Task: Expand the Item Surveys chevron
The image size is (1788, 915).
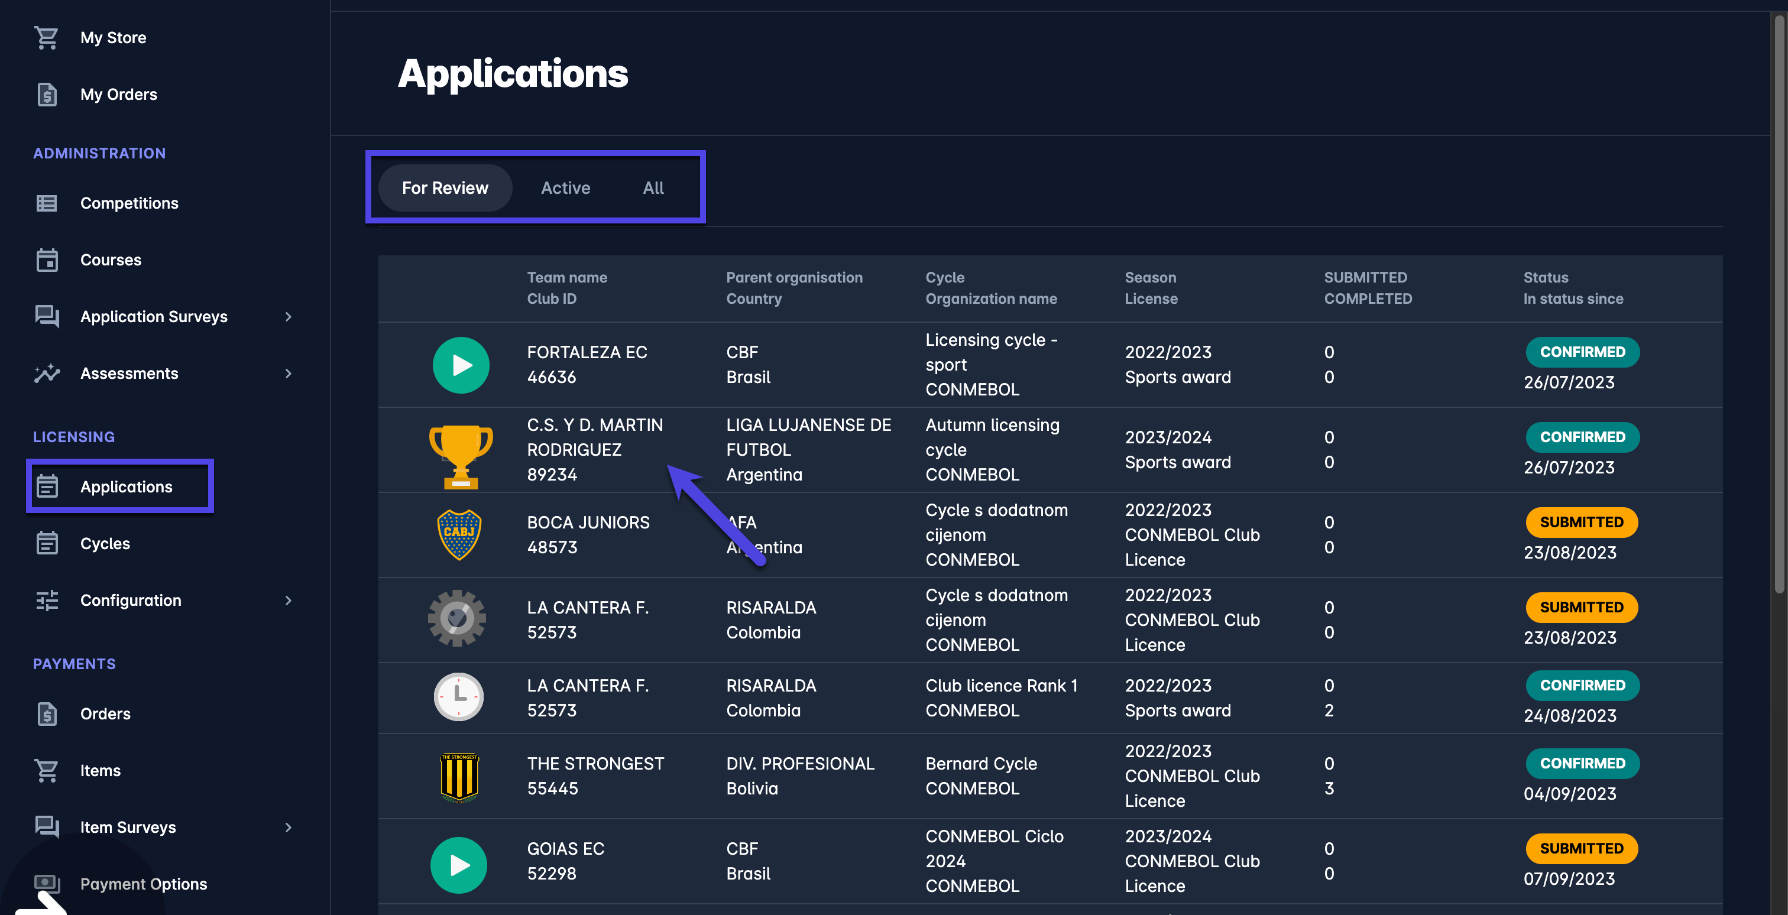Action: coord(288,828)
